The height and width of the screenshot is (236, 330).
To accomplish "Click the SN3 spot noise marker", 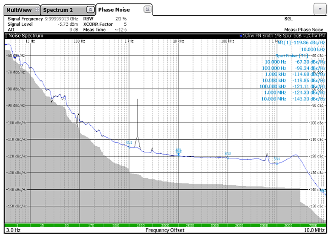I will (x=228, y=154).
